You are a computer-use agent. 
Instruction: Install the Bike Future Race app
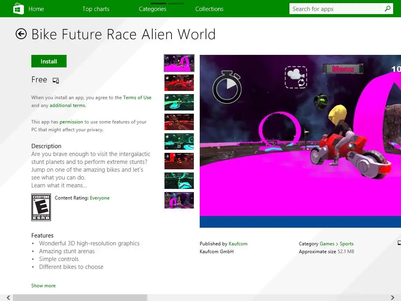[x=49, y=61]
